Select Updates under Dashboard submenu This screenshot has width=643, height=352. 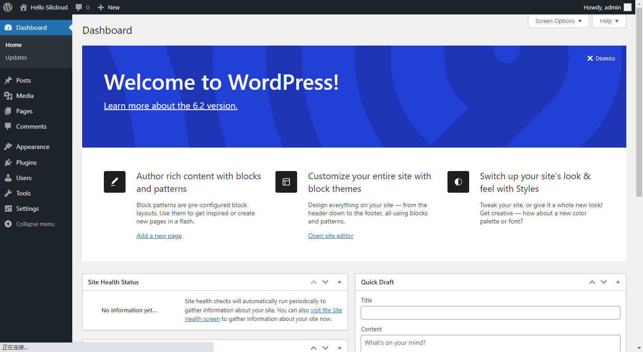click(x=16, y=58)
